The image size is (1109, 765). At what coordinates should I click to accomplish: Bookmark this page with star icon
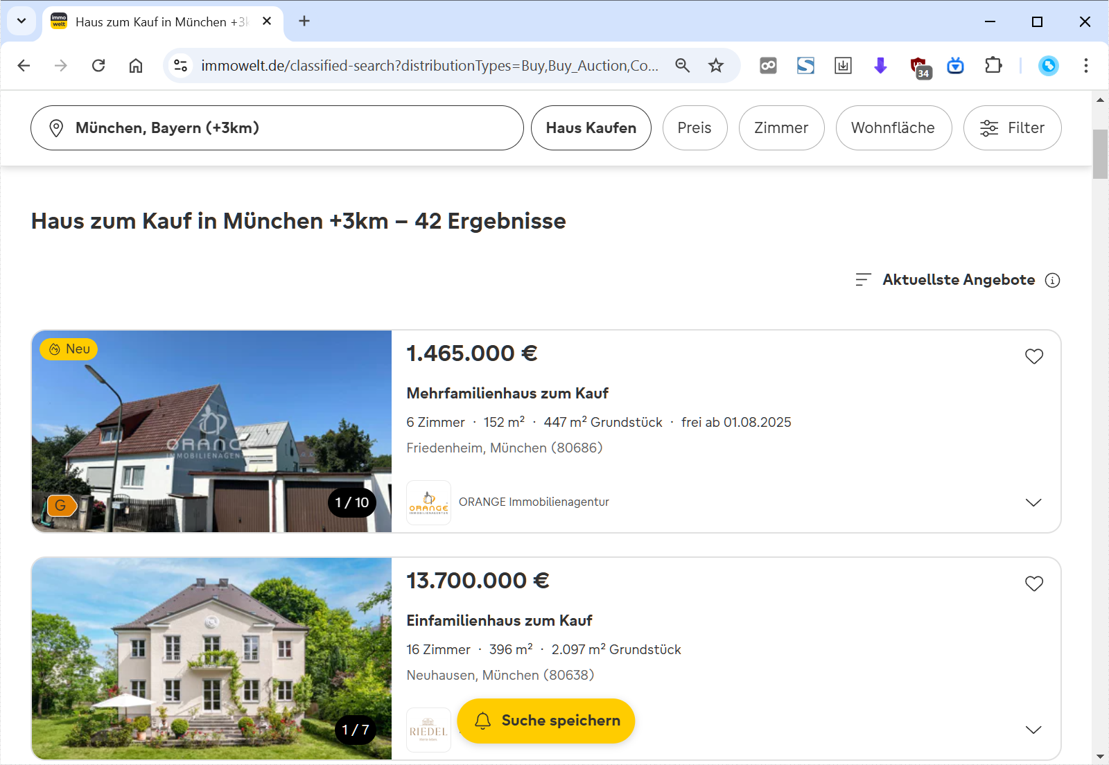tap(716, 65)
